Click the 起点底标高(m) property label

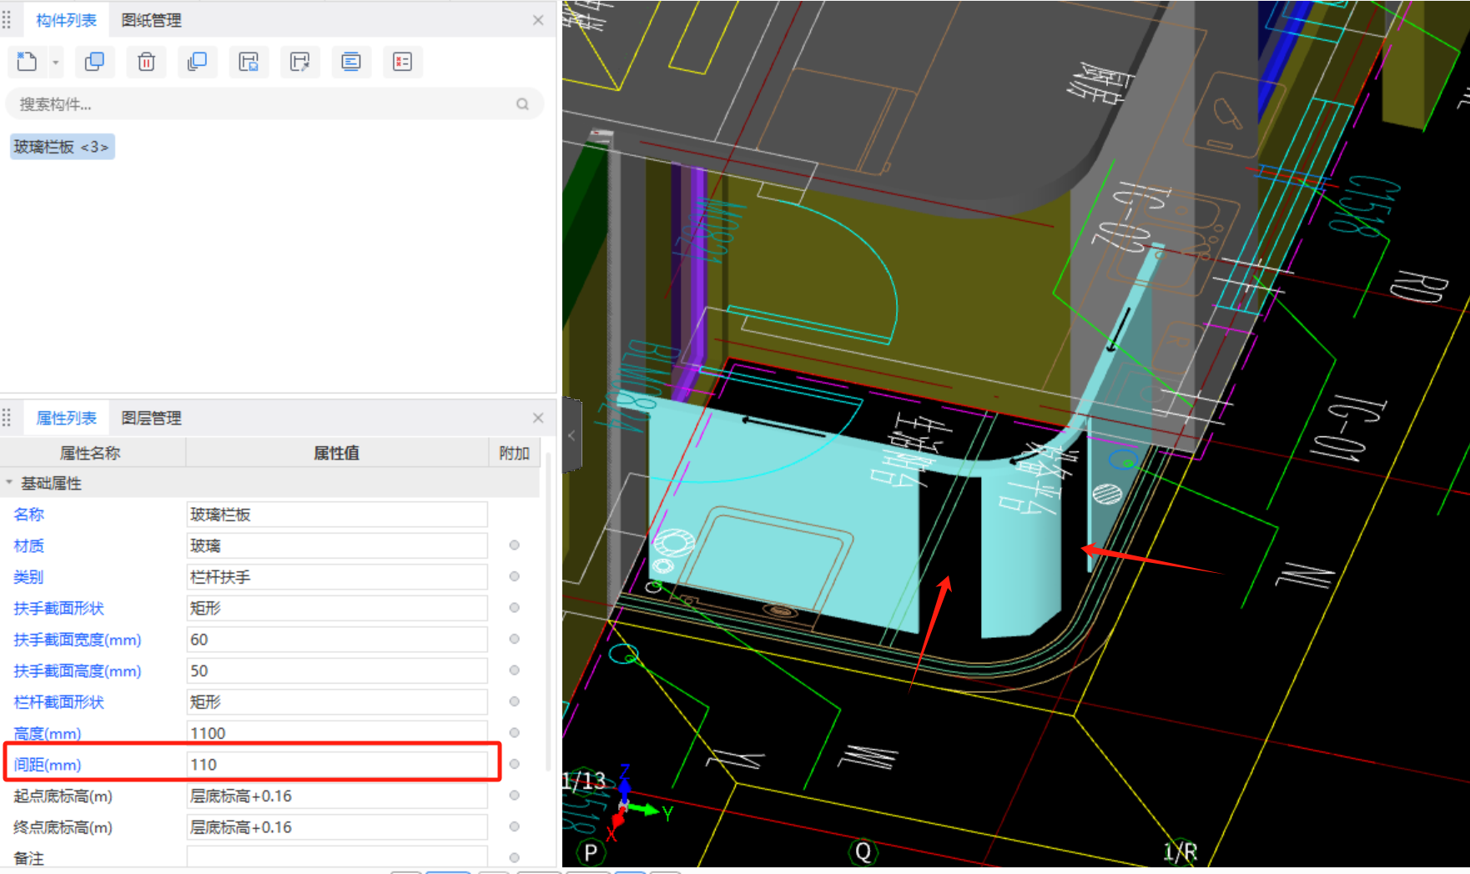point(63,796)
